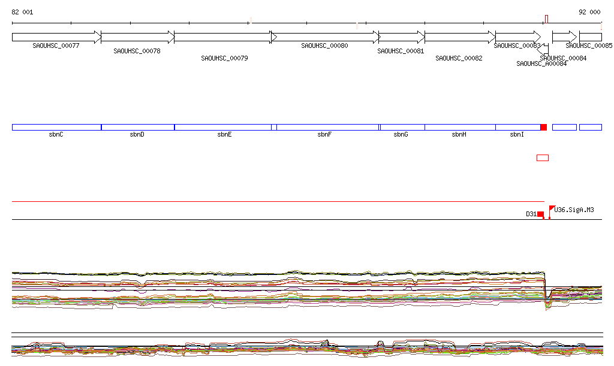The width and height of the screenshot is (614, 366).
Task: Click the SAOUHSC_00079 gene arrow
Action: pyautogui.click(x=222, y=37)
